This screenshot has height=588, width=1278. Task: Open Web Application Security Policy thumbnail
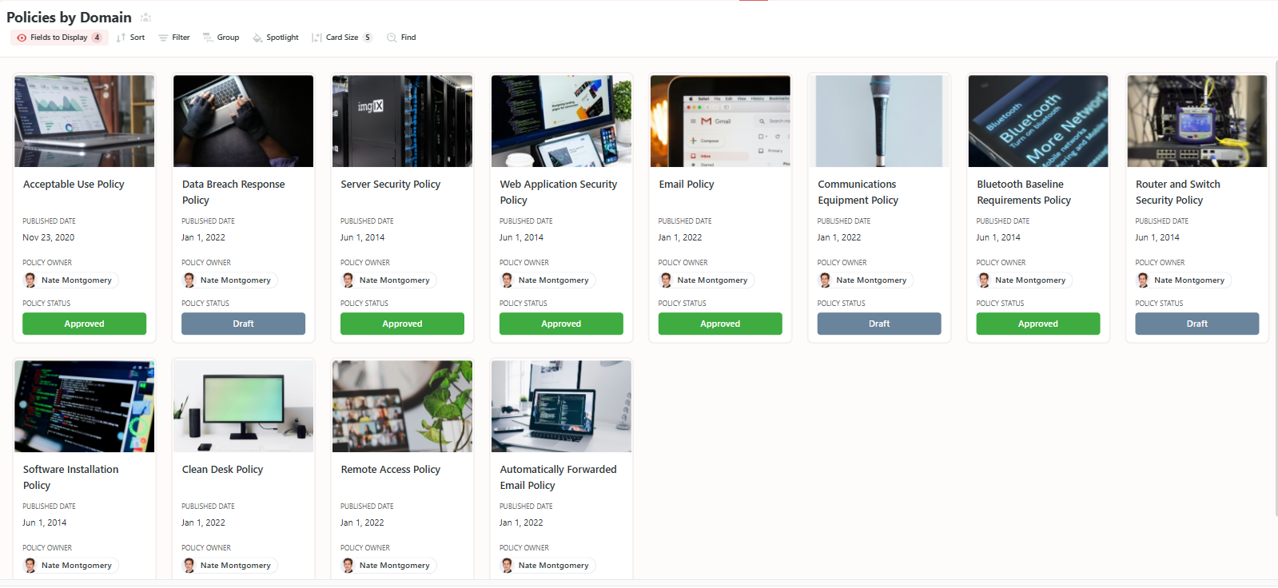click(x=561, y=121)
